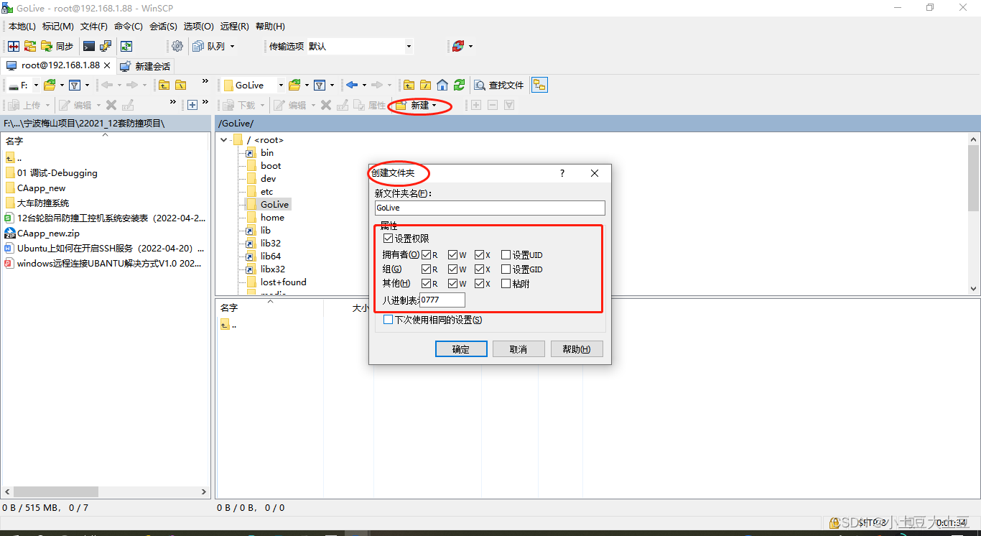The width and height of the screenshot is (981, 536).
Task: Toggle the 设置权限 checkbox
Action: coord(389,238)
